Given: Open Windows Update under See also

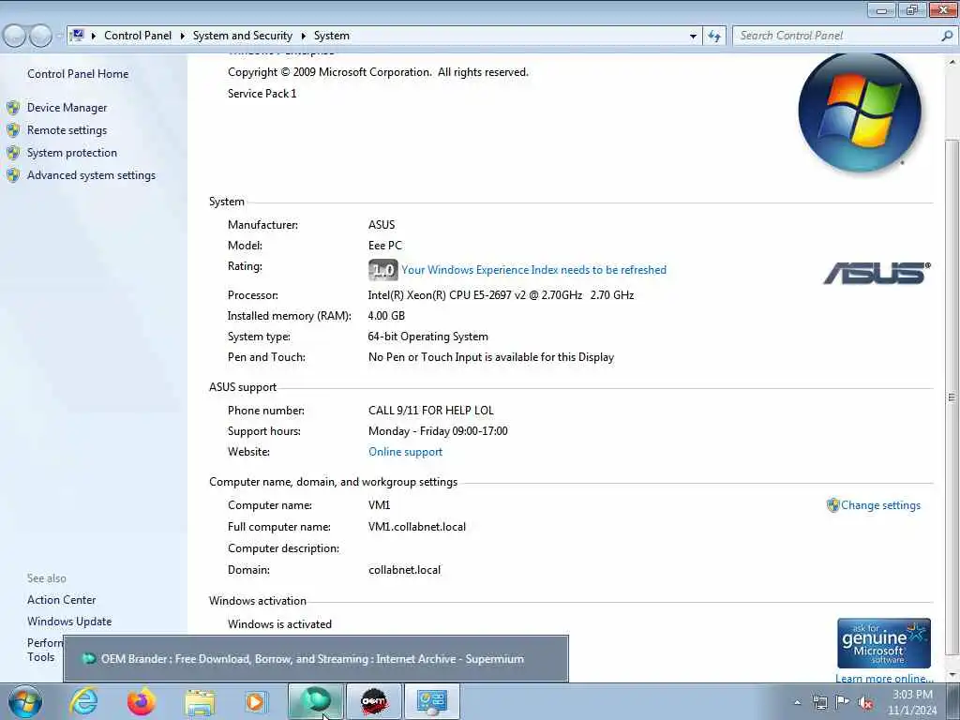Looking at the screenshot, I should tap(69, 622).
